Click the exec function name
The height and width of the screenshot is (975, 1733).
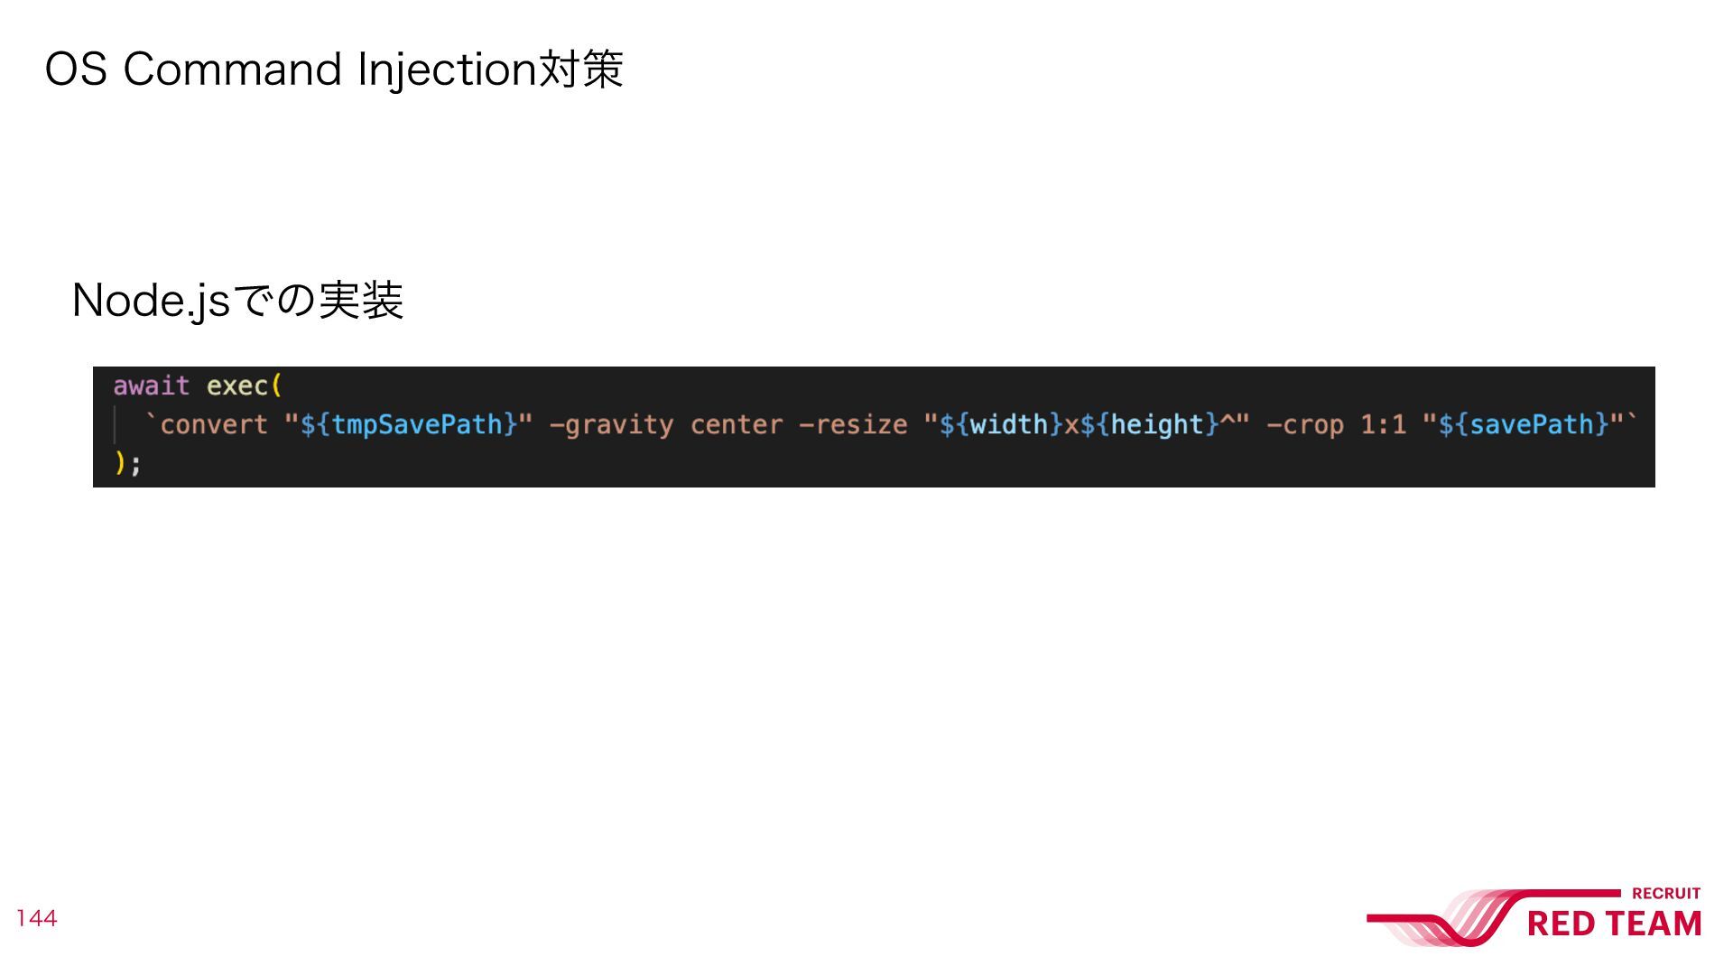coord(237,386)
